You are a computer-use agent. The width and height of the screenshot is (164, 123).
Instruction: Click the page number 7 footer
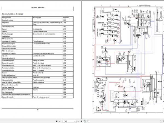[x=37, y=110]
